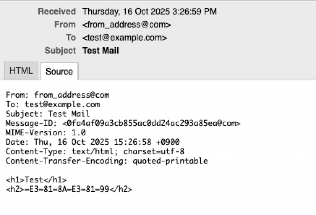Click the 'To: test@example.com' source line

[x=53, y=104]
